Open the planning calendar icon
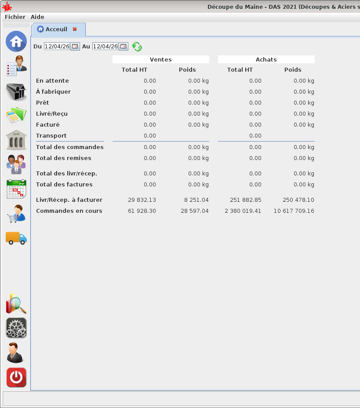 tap(16, 189)
